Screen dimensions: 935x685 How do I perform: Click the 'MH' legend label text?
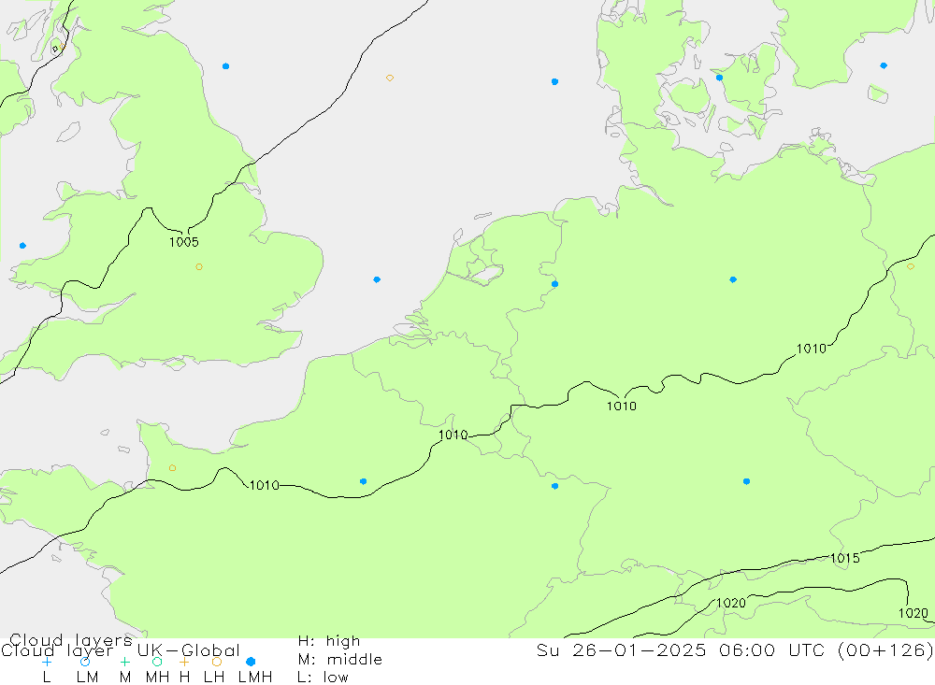(157, 678)
